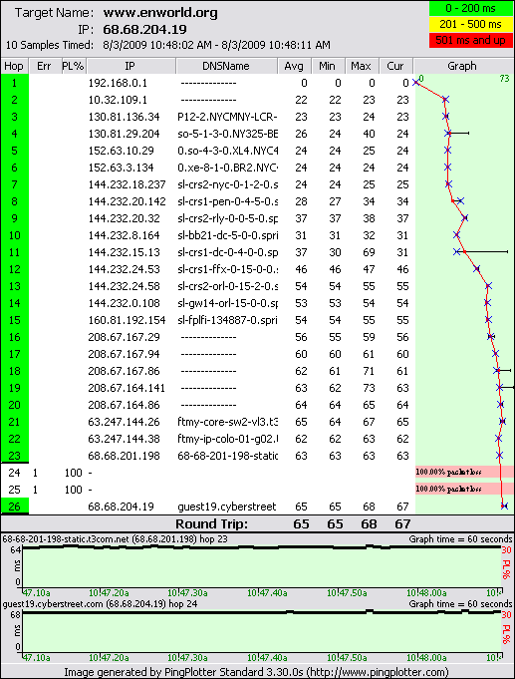Click hop 24 100% packet loss bar
The width and height of the screenshot is (515, 679).
click(x=464, y=472)
